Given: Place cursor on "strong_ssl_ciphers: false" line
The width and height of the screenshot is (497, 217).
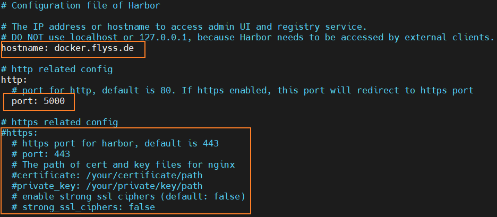Looking at the screenshot, I should [x=88, y=207].
